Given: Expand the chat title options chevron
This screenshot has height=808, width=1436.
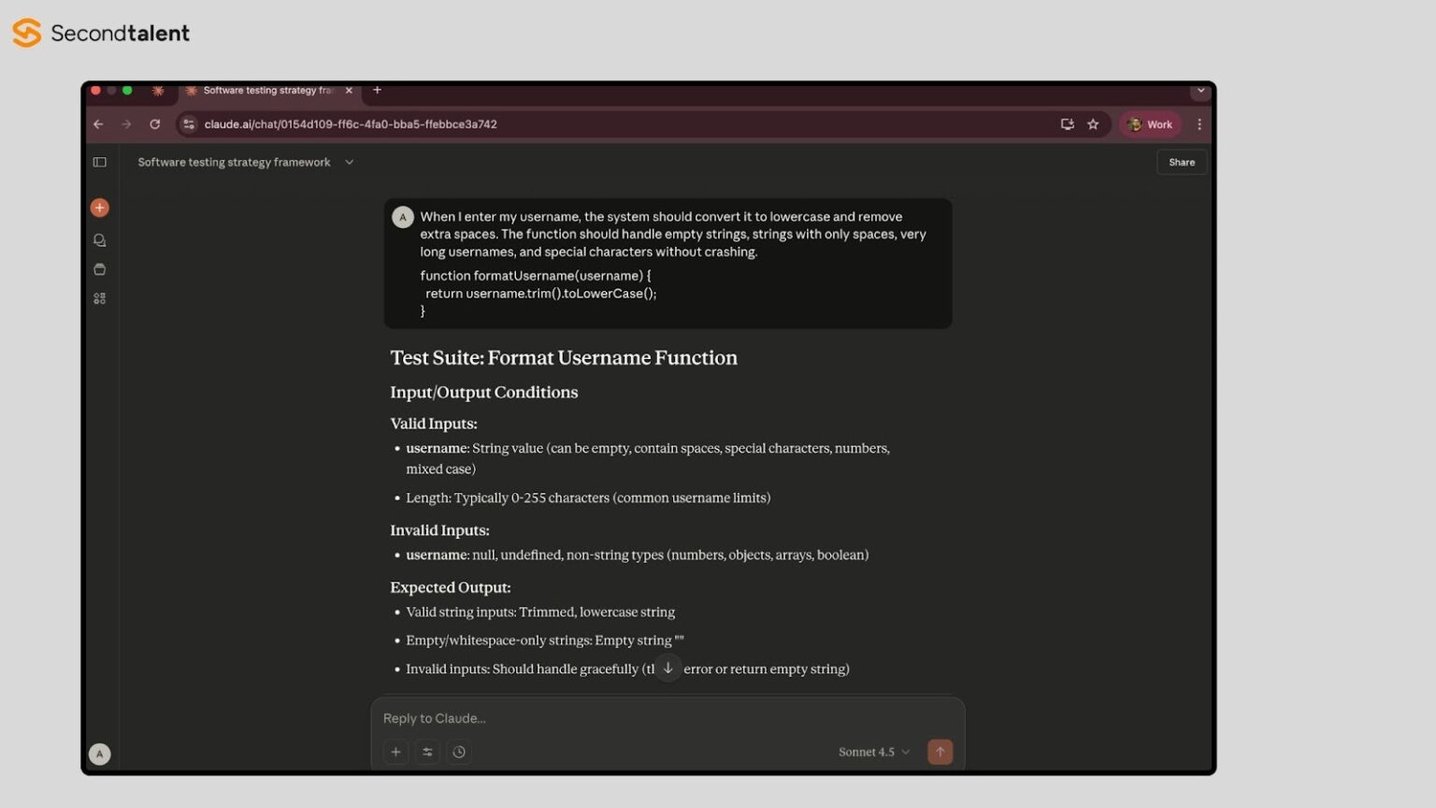Looking at the screenshot, I should pyautogui.click(x=350, y=162).
